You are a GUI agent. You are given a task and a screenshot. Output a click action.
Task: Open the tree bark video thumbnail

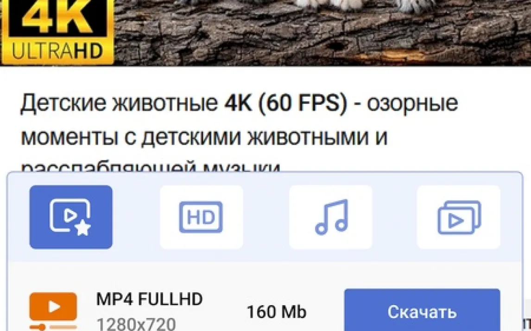pos(322,32)
